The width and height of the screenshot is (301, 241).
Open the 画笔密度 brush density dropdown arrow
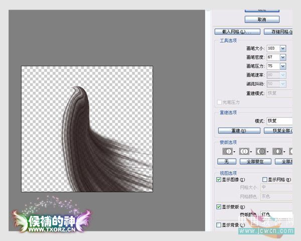tap(283, 57)
